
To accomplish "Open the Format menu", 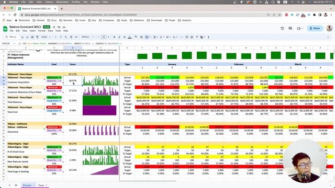I will coord(42,31).
